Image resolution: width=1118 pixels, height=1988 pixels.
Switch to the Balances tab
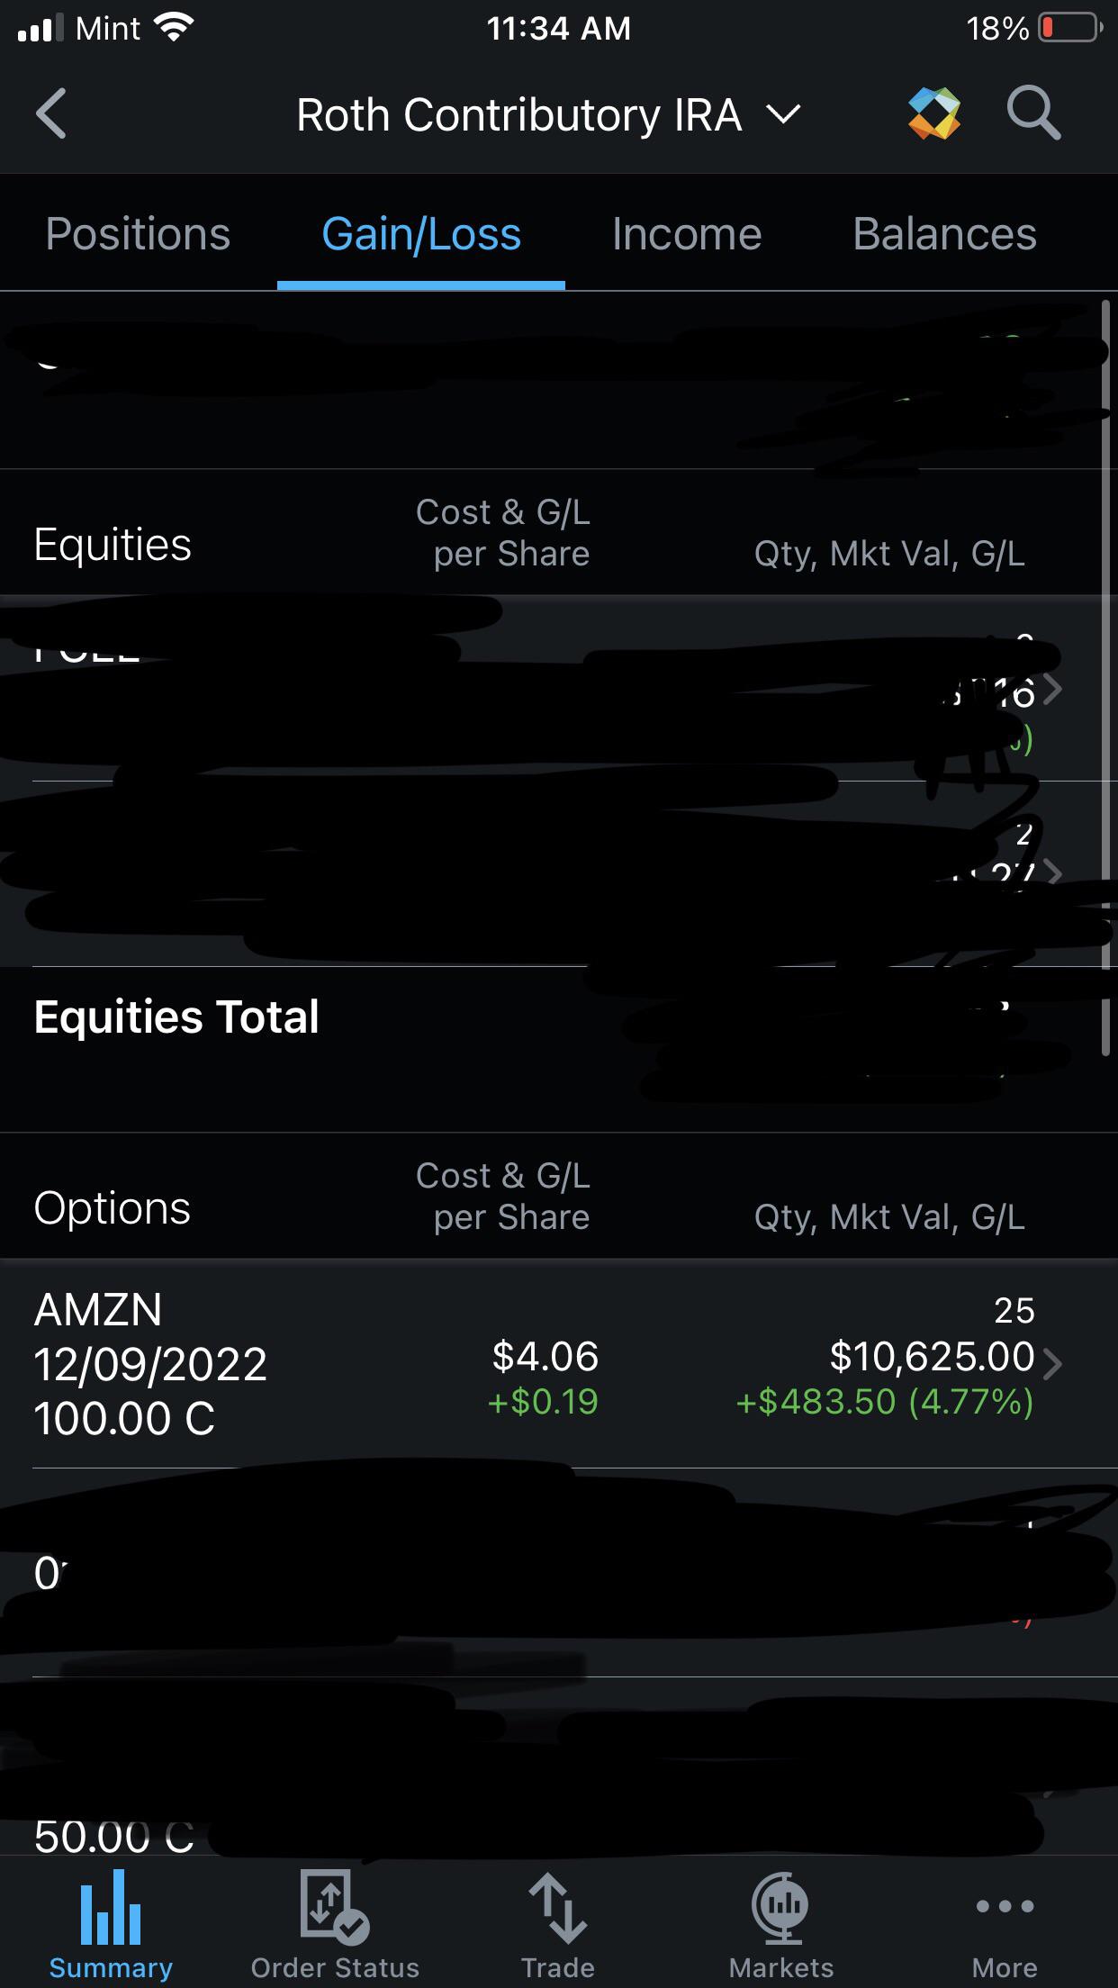click(x=944, y=234)
